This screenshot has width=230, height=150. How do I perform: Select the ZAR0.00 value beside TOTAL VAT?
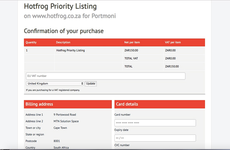(170, 58)
